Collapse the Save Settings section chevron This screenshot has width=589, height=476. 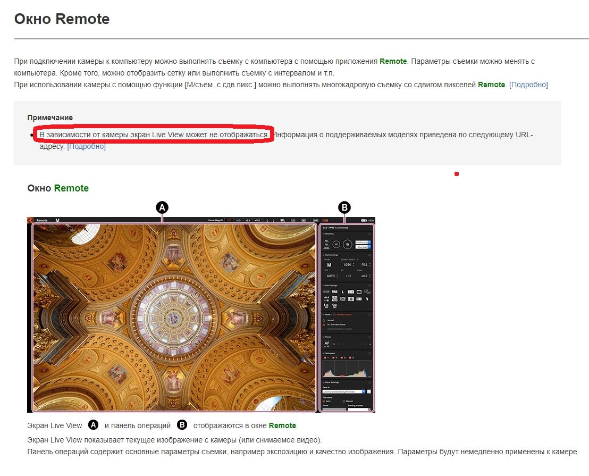(323, 382)
